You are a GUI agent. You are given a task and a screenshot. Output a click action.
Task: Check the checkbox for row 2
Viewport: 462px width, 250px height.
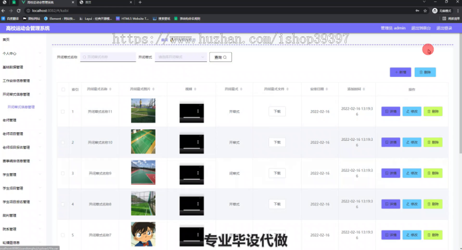click(63, 142)
